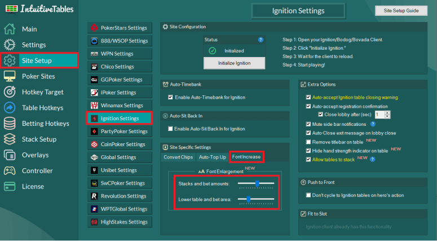Viewport: 437px width, 241px height.
Task: Open SwCPoker Settings in the site list
Action: [120, 183]
